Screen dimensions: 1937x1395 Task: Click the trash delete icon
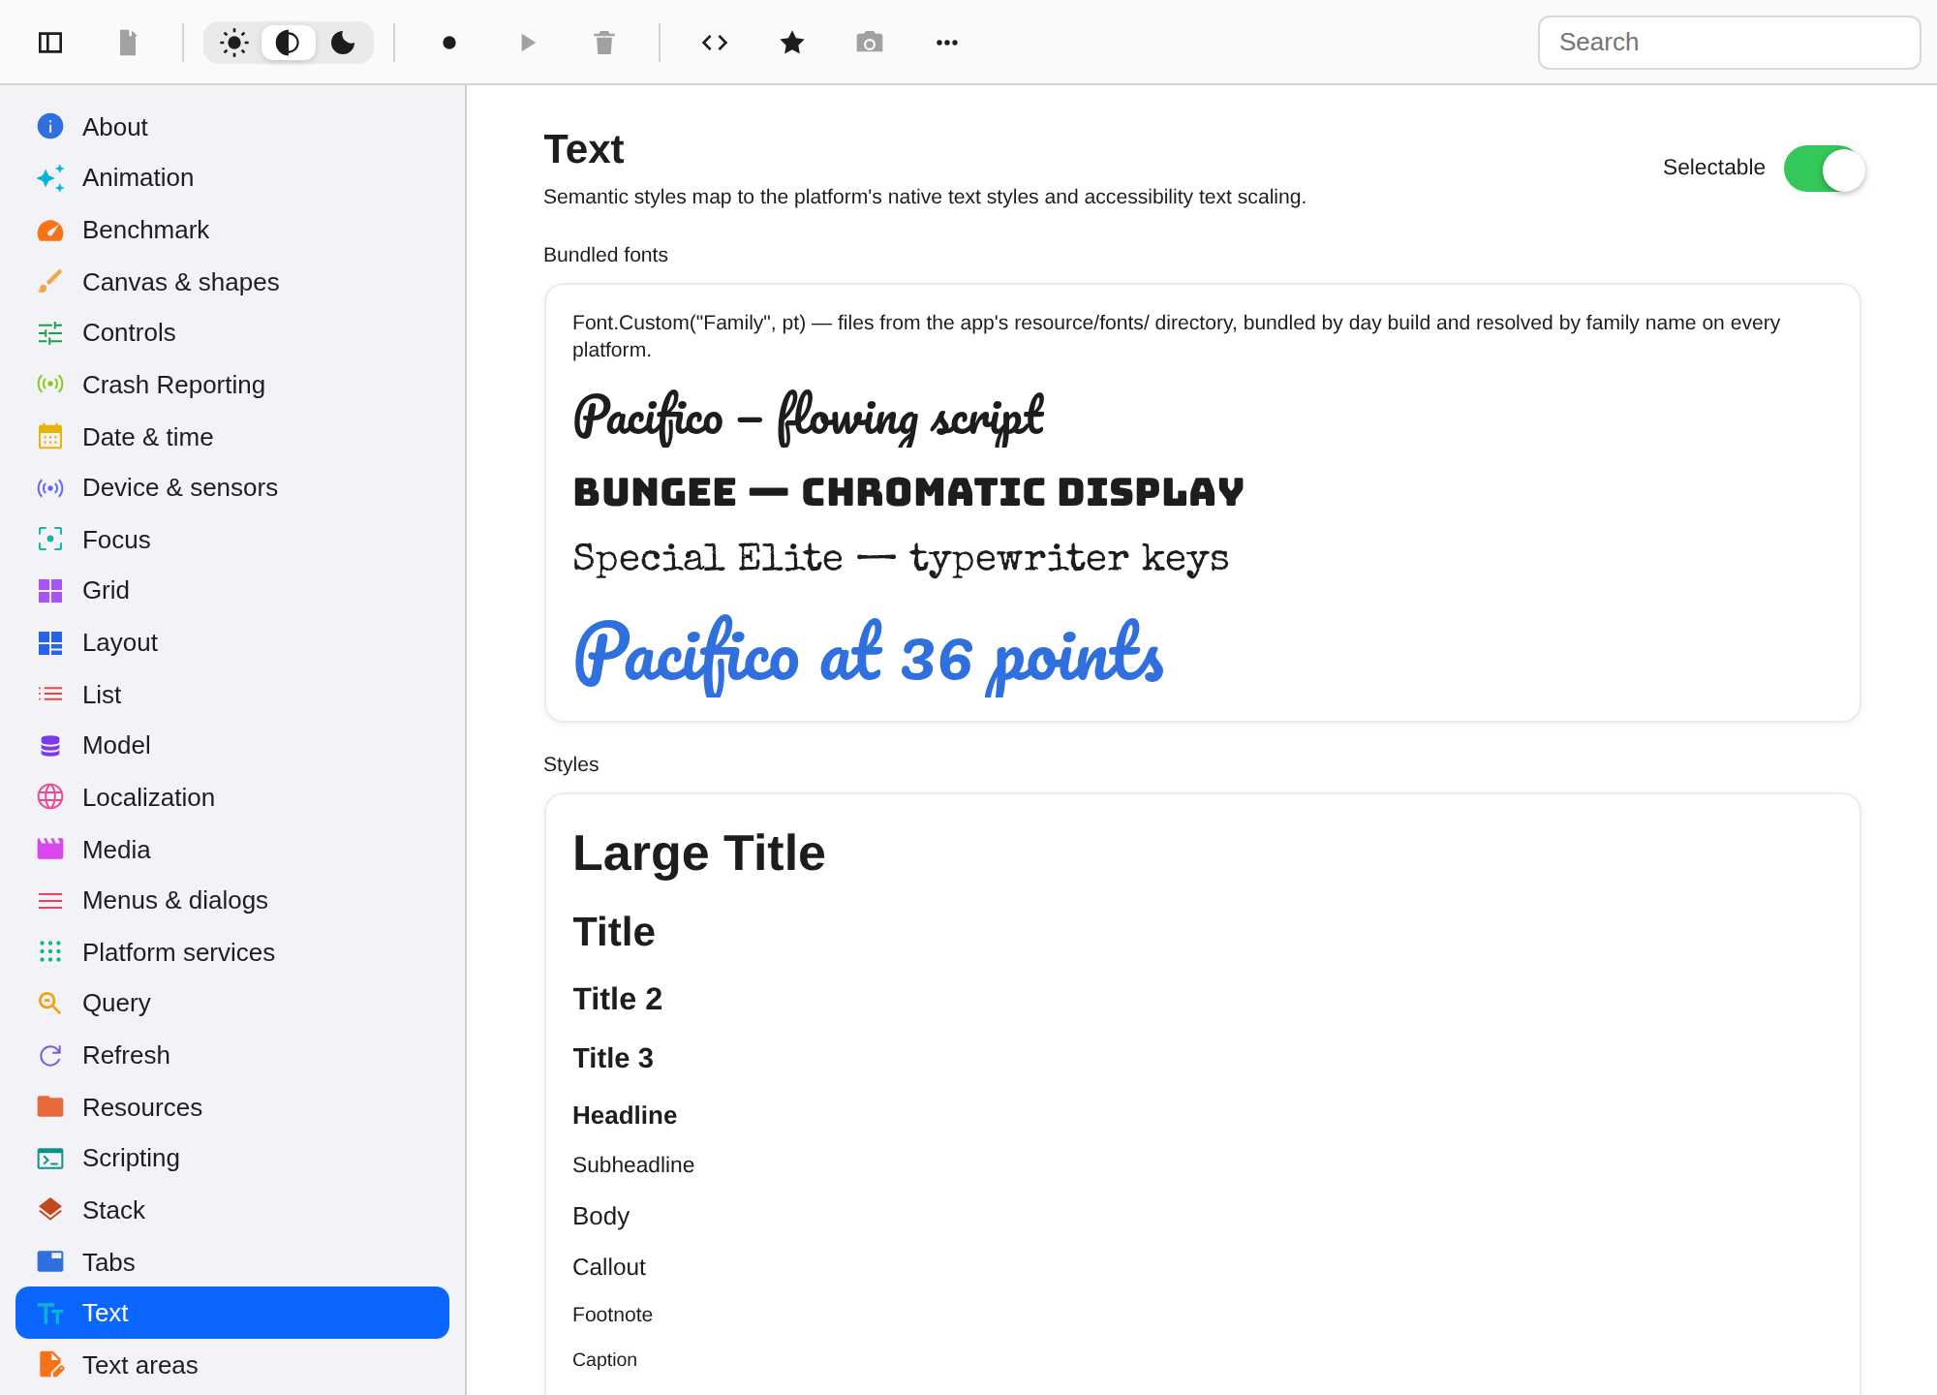pyautogui.click(x=604, y=43)
